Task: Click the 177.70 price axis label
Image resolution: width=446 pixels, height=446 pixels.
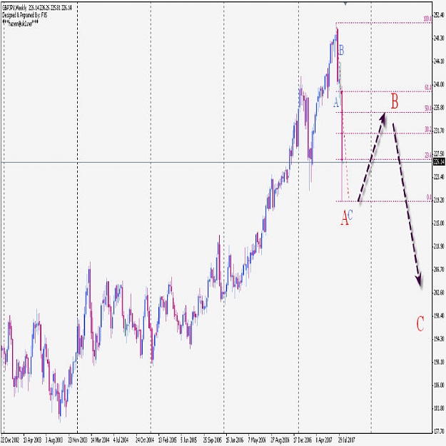Action: point(439,432)
